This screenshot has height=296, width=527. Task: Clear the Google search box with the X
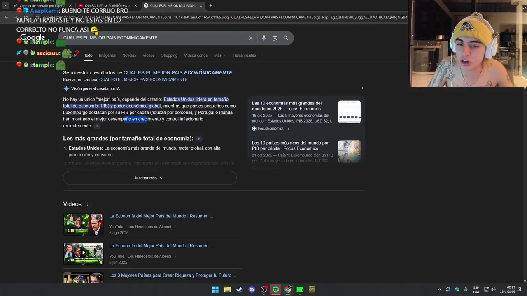(250, 38)
